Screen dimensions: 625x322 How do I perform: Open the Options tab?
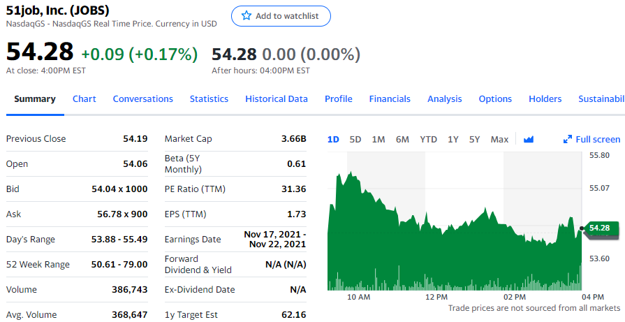point(495,98)
